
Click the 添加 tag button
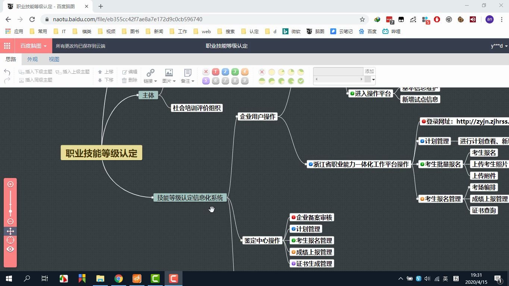369,71
